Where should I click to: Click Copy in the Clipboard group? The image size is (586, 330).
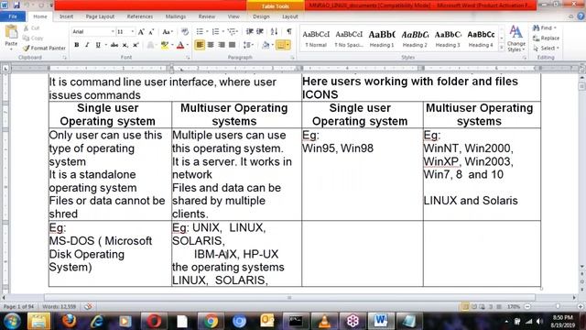(33, 38)
